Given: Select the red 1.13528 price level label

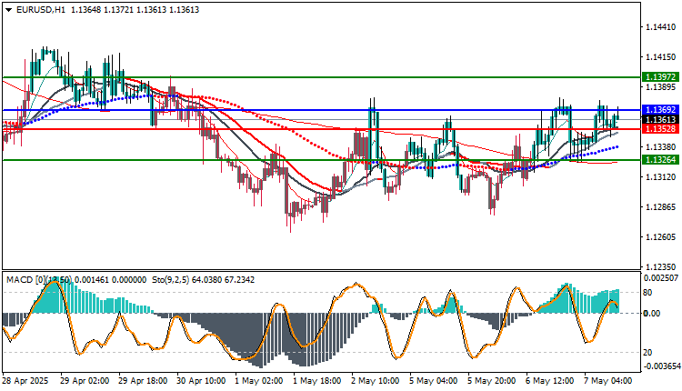Looking at the screenshot, I should point(660,129).
